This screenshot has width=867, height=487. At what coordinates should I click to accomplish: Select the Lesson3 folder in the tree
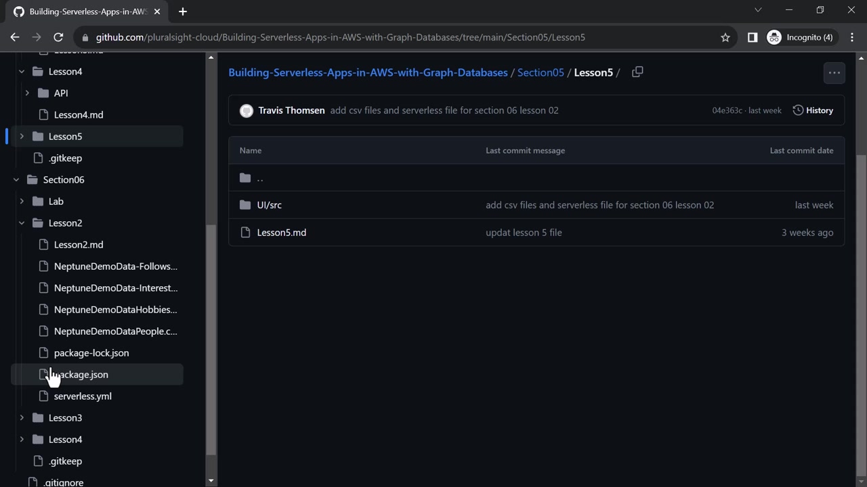tap(65, 418)
